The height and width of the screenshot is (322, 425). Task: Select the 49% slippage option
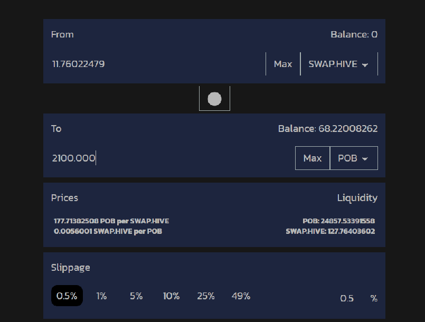click(241, 296)
